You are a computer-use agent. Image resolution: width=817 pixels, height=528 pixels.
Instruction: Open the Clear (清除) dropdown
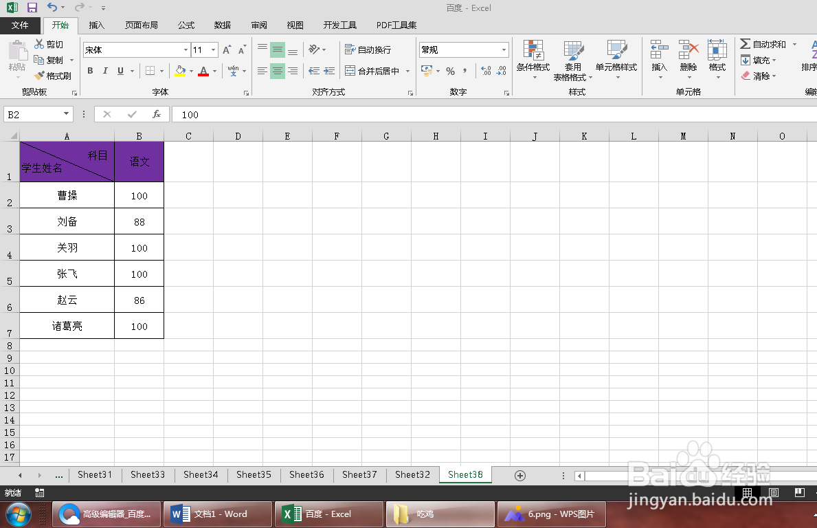(759, 76)
